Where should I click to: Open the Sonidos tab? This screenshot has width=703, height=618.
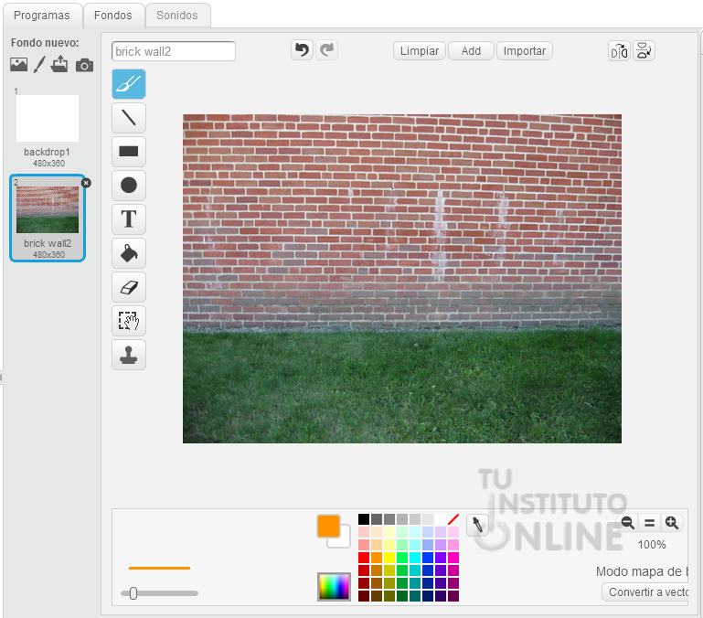[x=177, y=16]
